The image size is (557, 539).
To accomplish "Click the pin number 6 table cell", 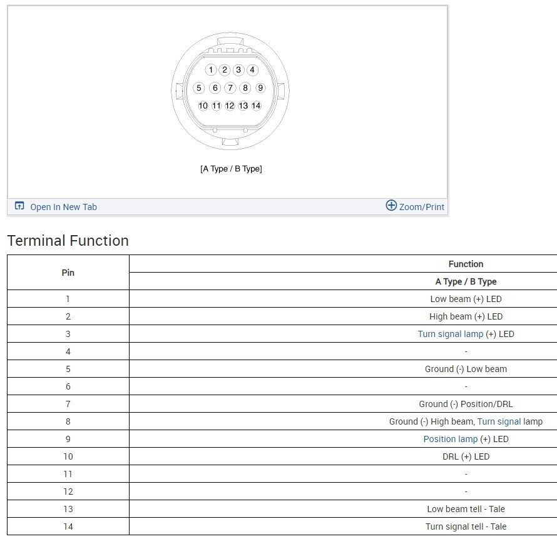I will (x=68, y=386).
